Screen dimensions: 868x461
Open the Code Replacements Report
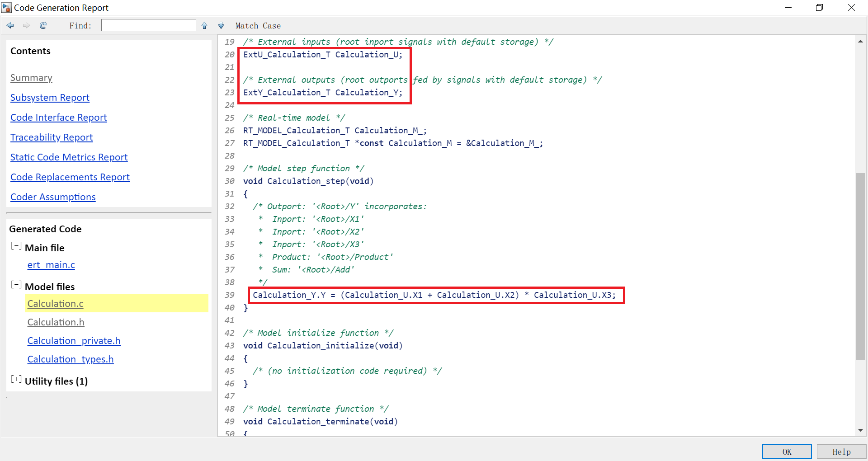tap(70, 177)
